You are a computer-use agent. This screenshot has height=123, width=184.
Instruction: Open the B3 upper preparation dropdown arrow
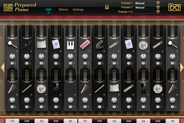(x=177, y=51)
